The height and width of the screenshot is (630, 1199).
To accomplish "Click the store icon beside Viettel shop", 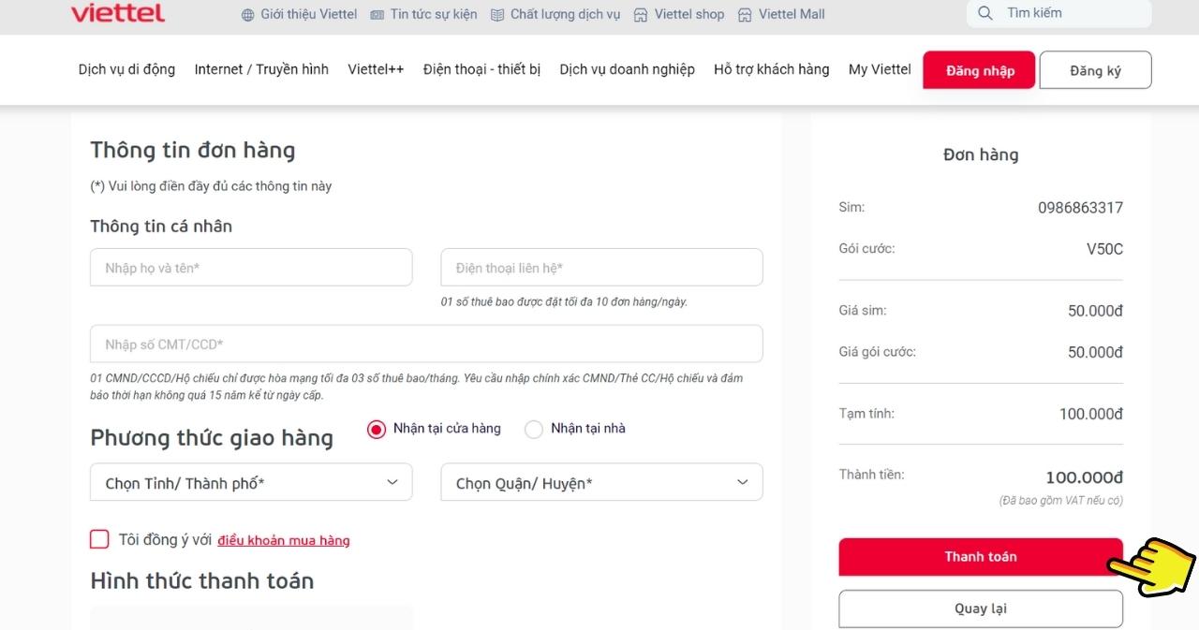I will pos(641,15).
